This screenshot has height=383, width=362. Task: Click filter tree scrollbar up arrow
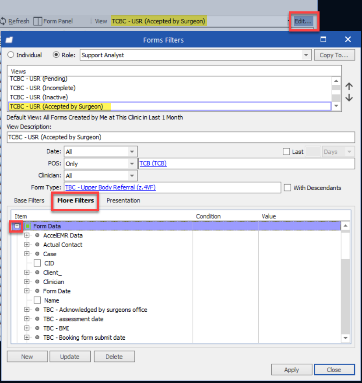point(345,226)
